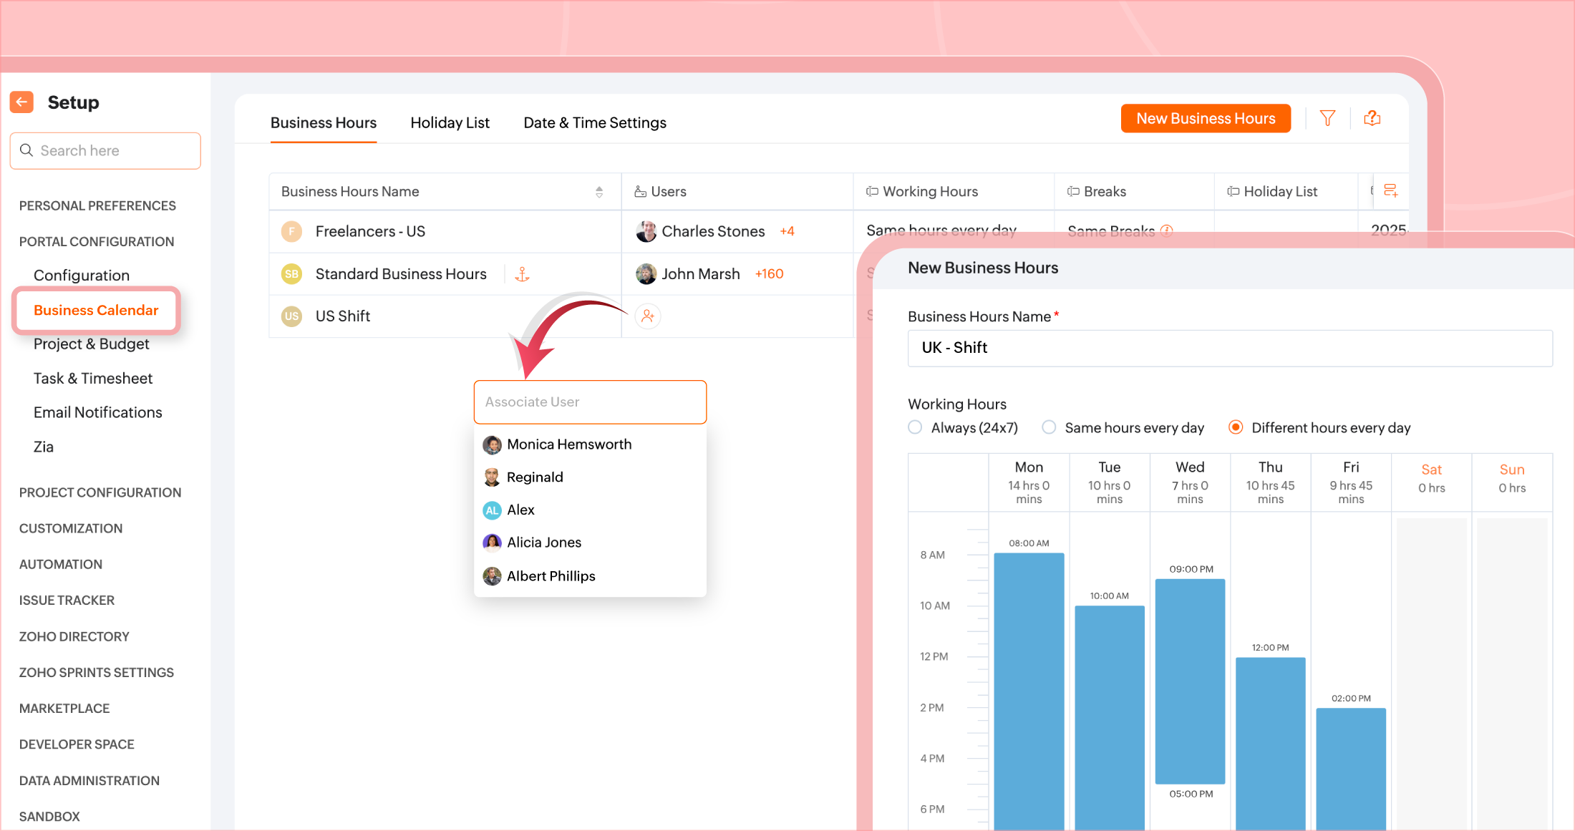The width and height of the screenshot is (1575, 831).
Task: Click the Associate User search field
Action: [590, 402]
